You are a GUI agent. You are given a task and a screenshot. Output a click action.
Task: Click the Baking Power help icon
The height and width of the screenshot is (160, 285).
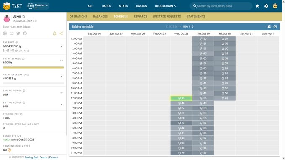tap(24, 91)
